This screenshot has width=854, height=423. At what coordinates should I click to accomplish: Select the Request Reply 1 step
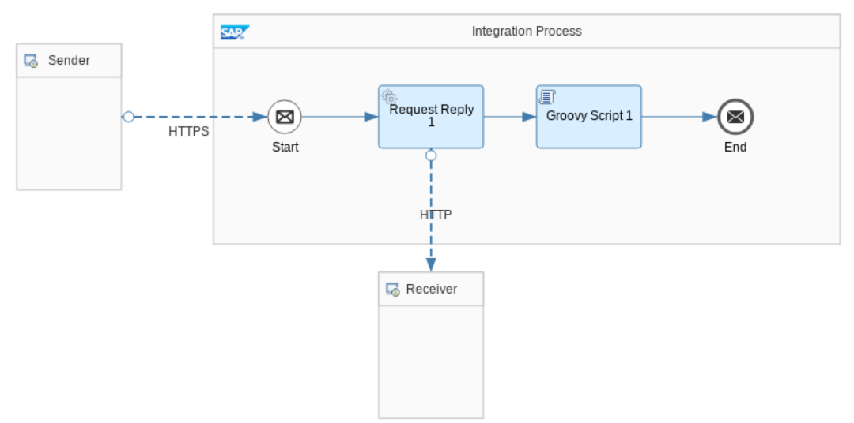431,116
